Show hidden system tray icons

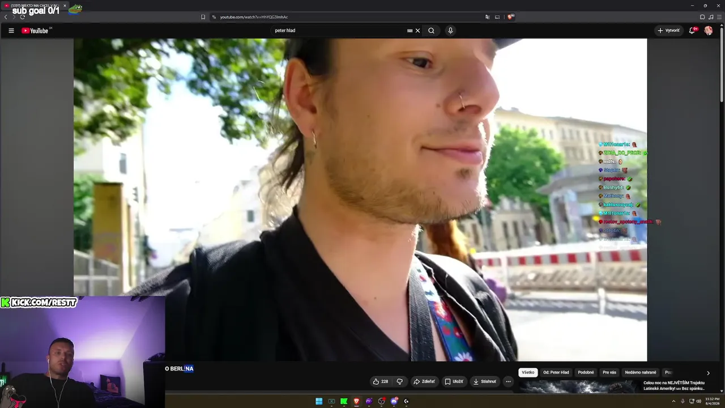(673, 401)
